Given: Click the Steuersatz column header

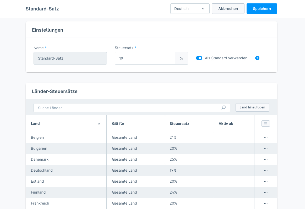Looking at the screenshot, I should click(179, 124).
